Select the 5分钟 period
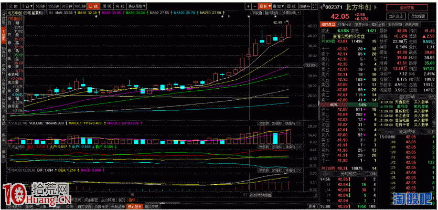Screen dimensions: 438x210 40,6
